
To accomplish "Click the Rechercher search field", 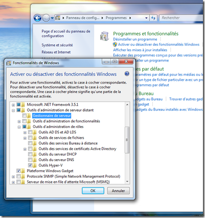I will 182,18.
